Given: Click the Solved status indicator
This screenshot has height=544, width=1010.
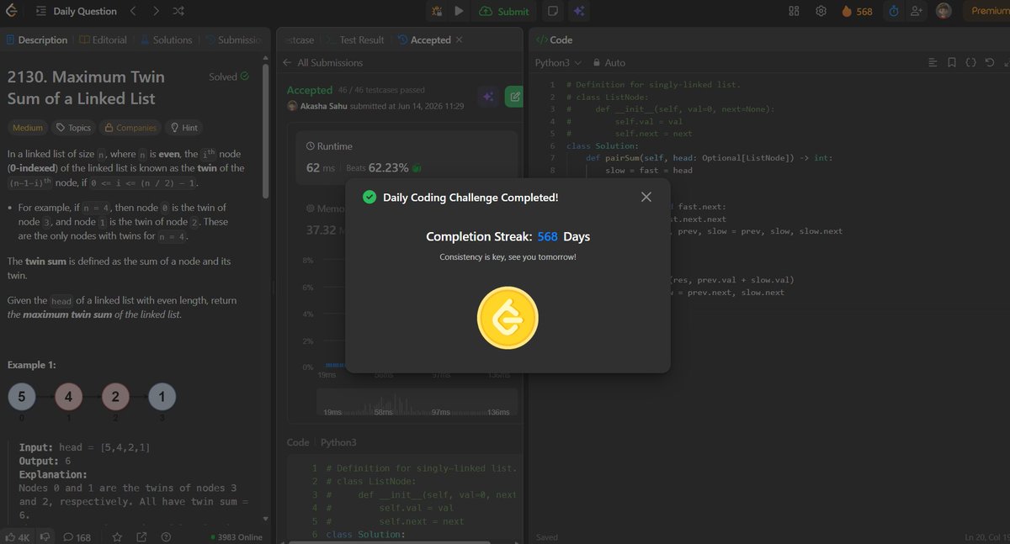Looking at the screenshot, I should 229,77.
